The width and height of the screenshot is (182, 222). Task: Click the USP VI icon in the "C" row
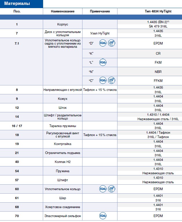point(111,80)
